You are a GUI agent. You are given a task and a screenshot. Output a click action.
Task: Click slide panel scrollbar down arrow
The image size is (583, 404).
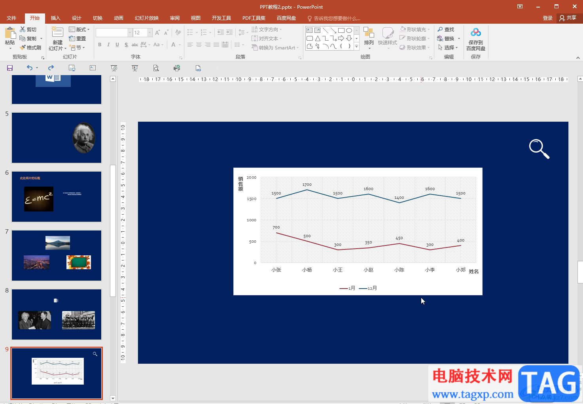pyautogui.click(x=113, y=398)
